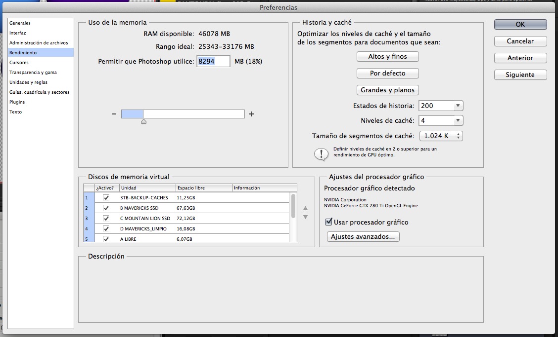Screen dimensions: 558x337
Task: Go to Siguiente preferences page
Action: [520, 75]
